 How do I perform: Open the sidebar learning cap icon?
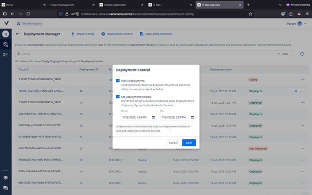click(x=5, y=178)
